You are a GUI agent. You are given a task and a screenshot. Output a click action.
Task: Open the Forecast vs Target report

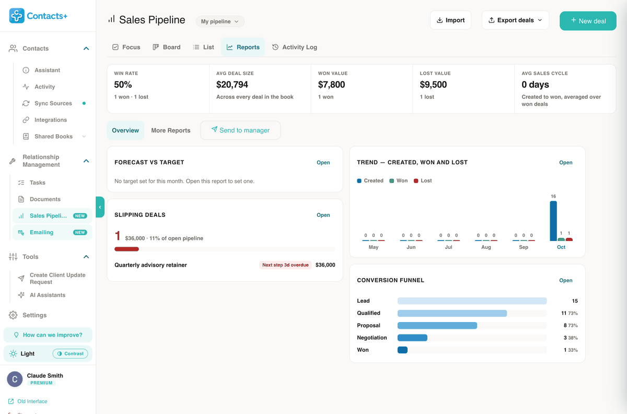tap(323, 163)
